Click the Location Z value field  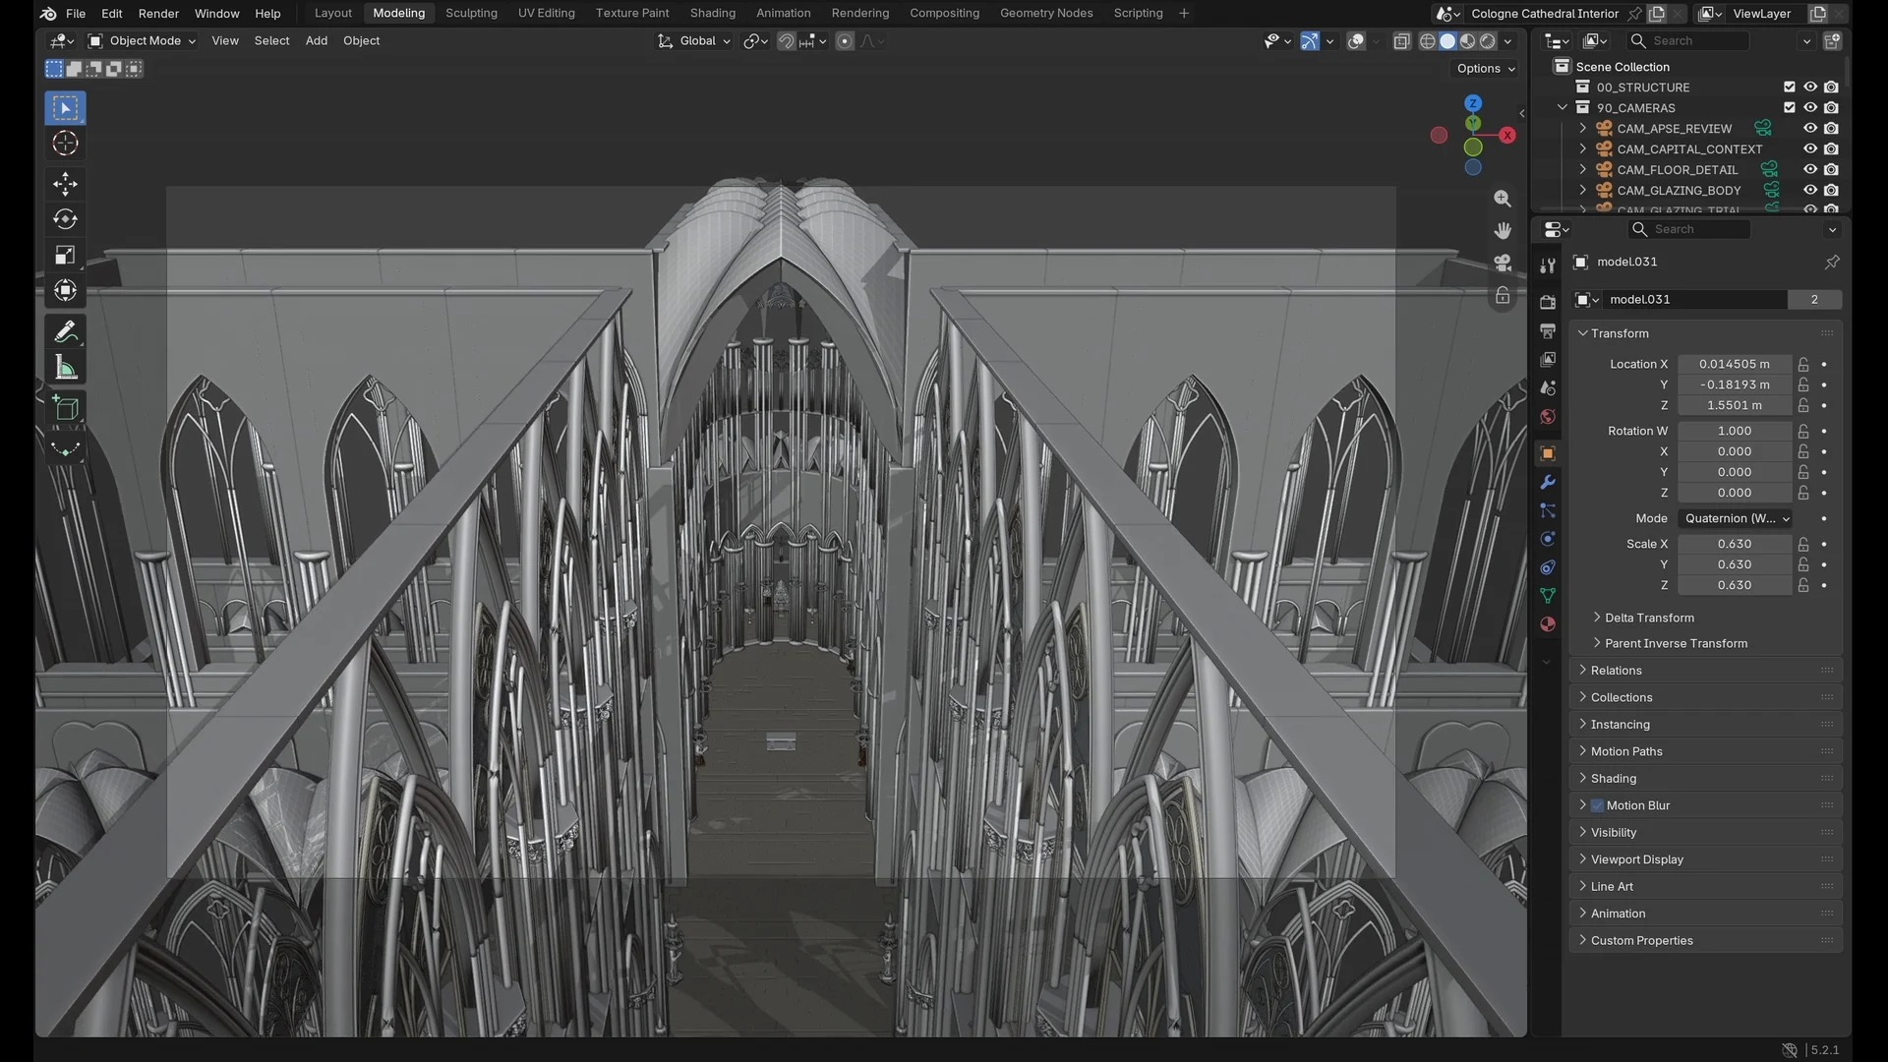pyautogui.click(x=1735, y=405)
